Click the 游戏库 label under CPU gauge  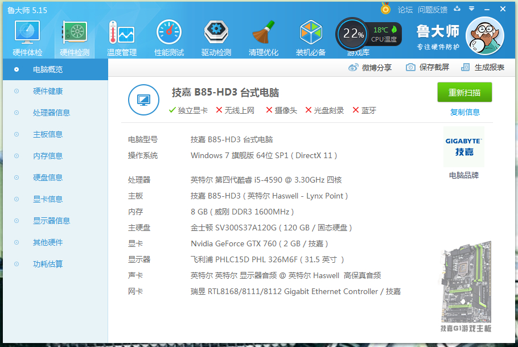(x=358, y=53)
